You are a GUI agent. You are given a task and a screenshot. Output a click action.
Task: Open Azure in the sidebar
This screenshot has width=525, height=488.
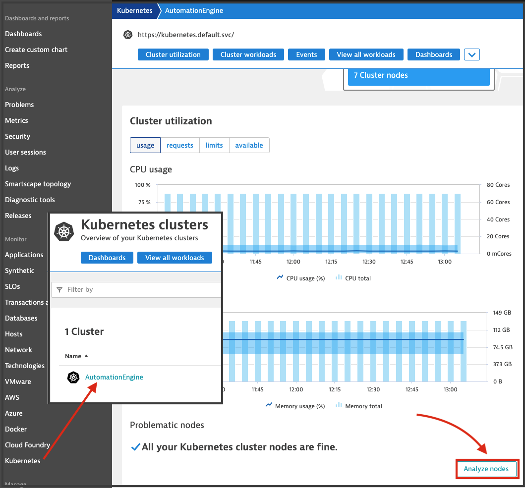[x=14, y=413]
